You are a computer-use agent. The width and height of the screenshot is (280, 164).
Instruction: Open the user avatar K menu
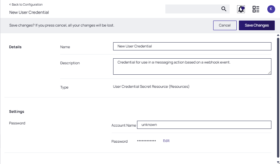point(271,9)
